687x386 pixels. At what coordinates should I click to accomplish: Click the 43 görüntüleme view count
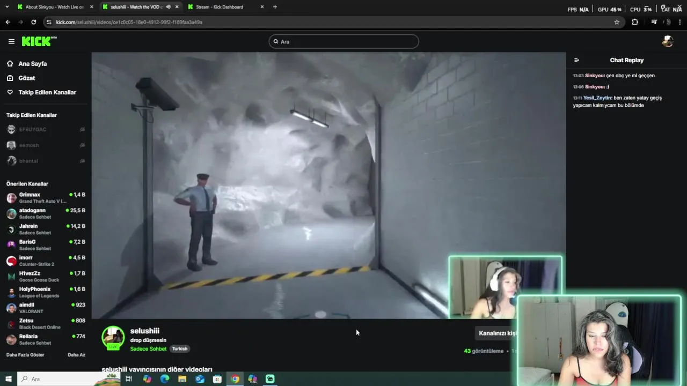pos(484,351)
